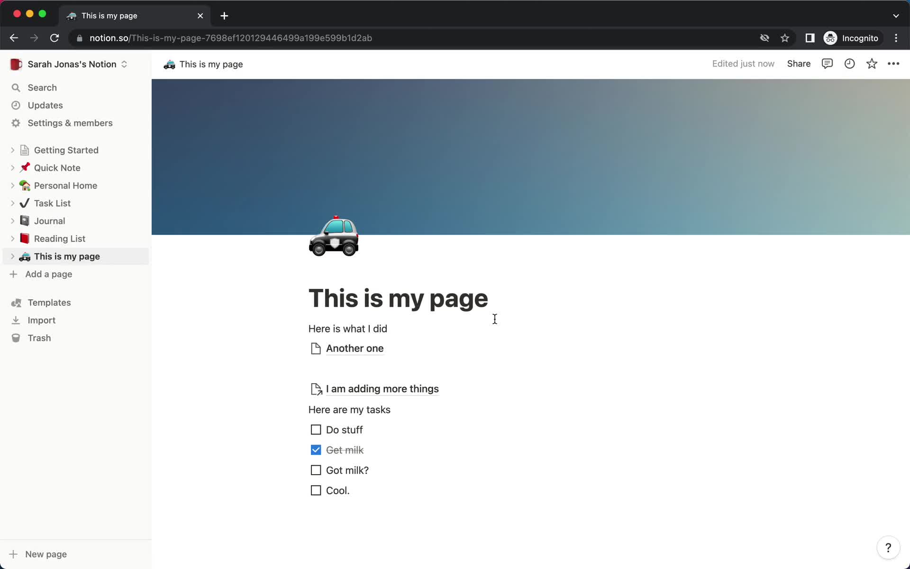The height and width of the screenshot is (569, 910).
Task: Toggle the 'Got milk?' checkbox
Action: pos(316,470)
